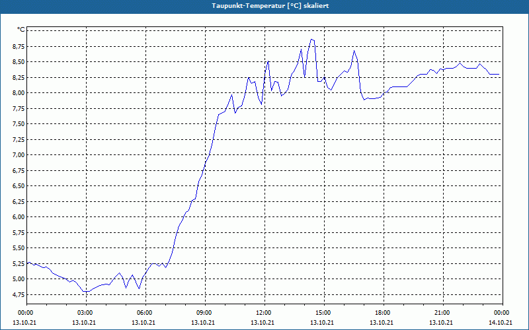This screenshot has height=330, width=529.
Task: Select the 5,25 y-axis value
Action: click(x=19, y=263)
